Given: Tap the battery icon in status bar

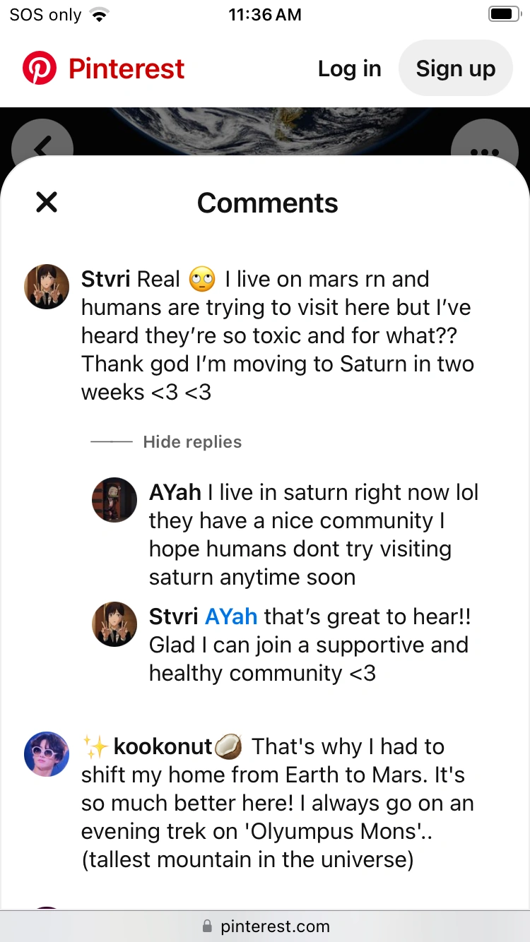Looking at the screenshot, I should pyautogui.click(x=505, y=14).
